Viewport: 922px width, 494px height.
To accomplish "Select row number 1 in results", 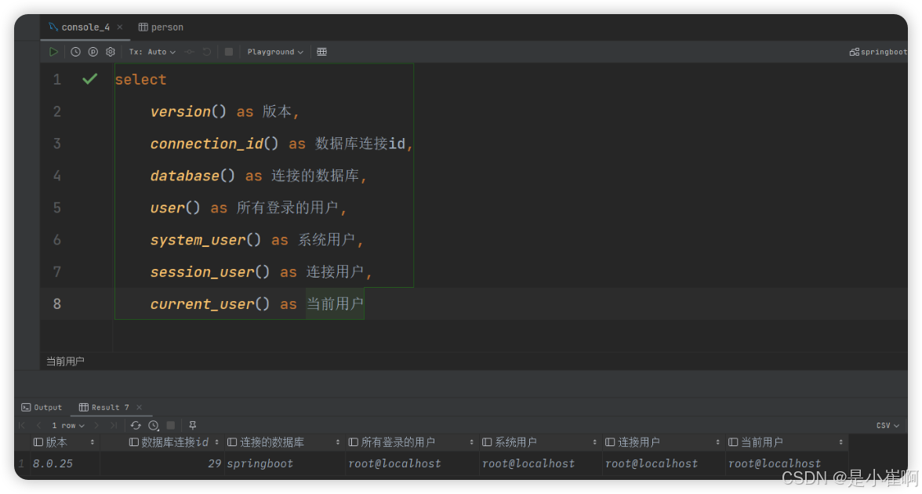I will [21, 463].
